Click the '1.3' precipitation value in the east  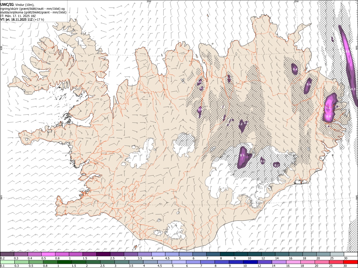328,108
